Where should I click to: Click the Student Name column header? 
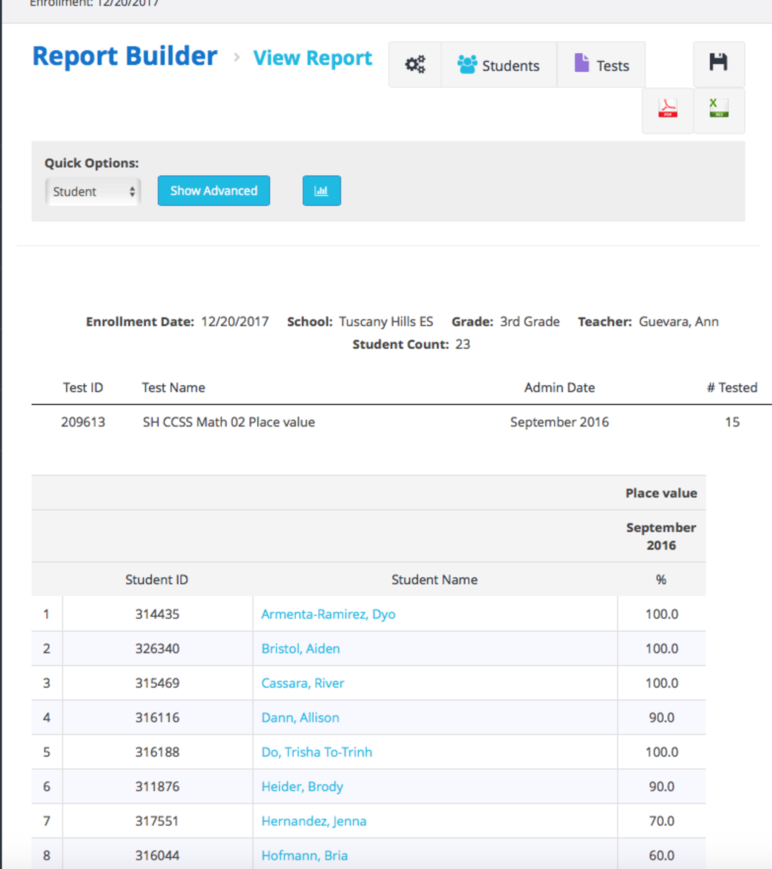tap(434, 580)
